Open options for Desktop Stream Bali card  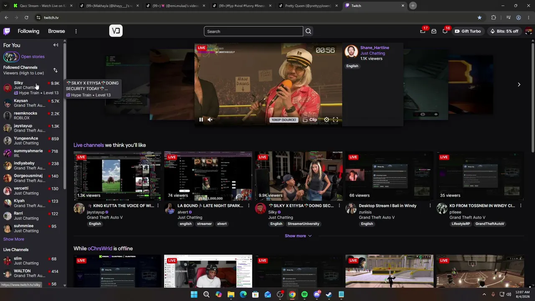tap(430, 206)
